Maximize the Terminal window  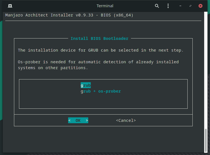point(190,6)
